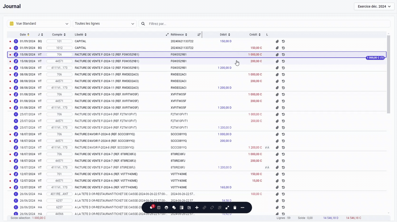Open the history icon on FACTURE F-2024-12 row
This screenshot has height=222, width=397.
click(283, 54)
